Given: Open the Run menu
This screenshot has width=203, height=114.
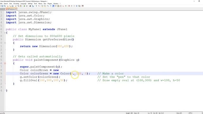Looking at the screenshot, I should (x=45, y=3).
